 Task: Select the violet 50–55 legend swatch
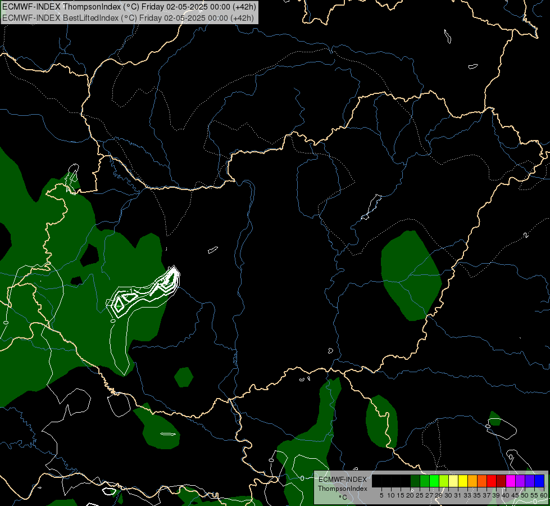point(530,481)
